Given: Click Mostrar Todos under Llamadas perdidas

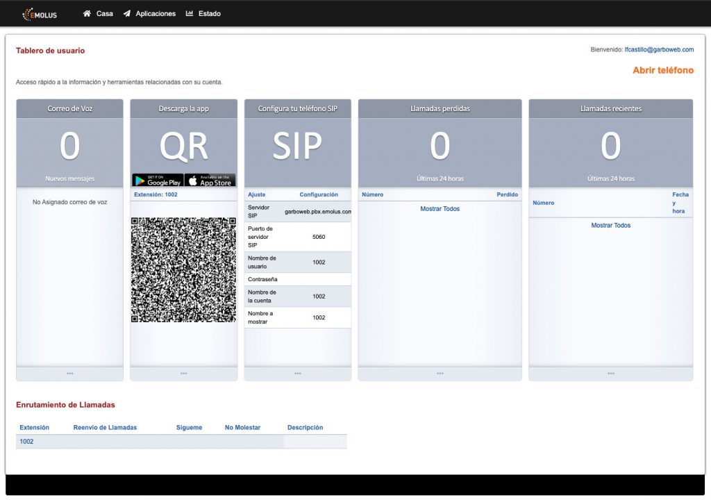Looking at the screenshot, I should click(440, 209).
